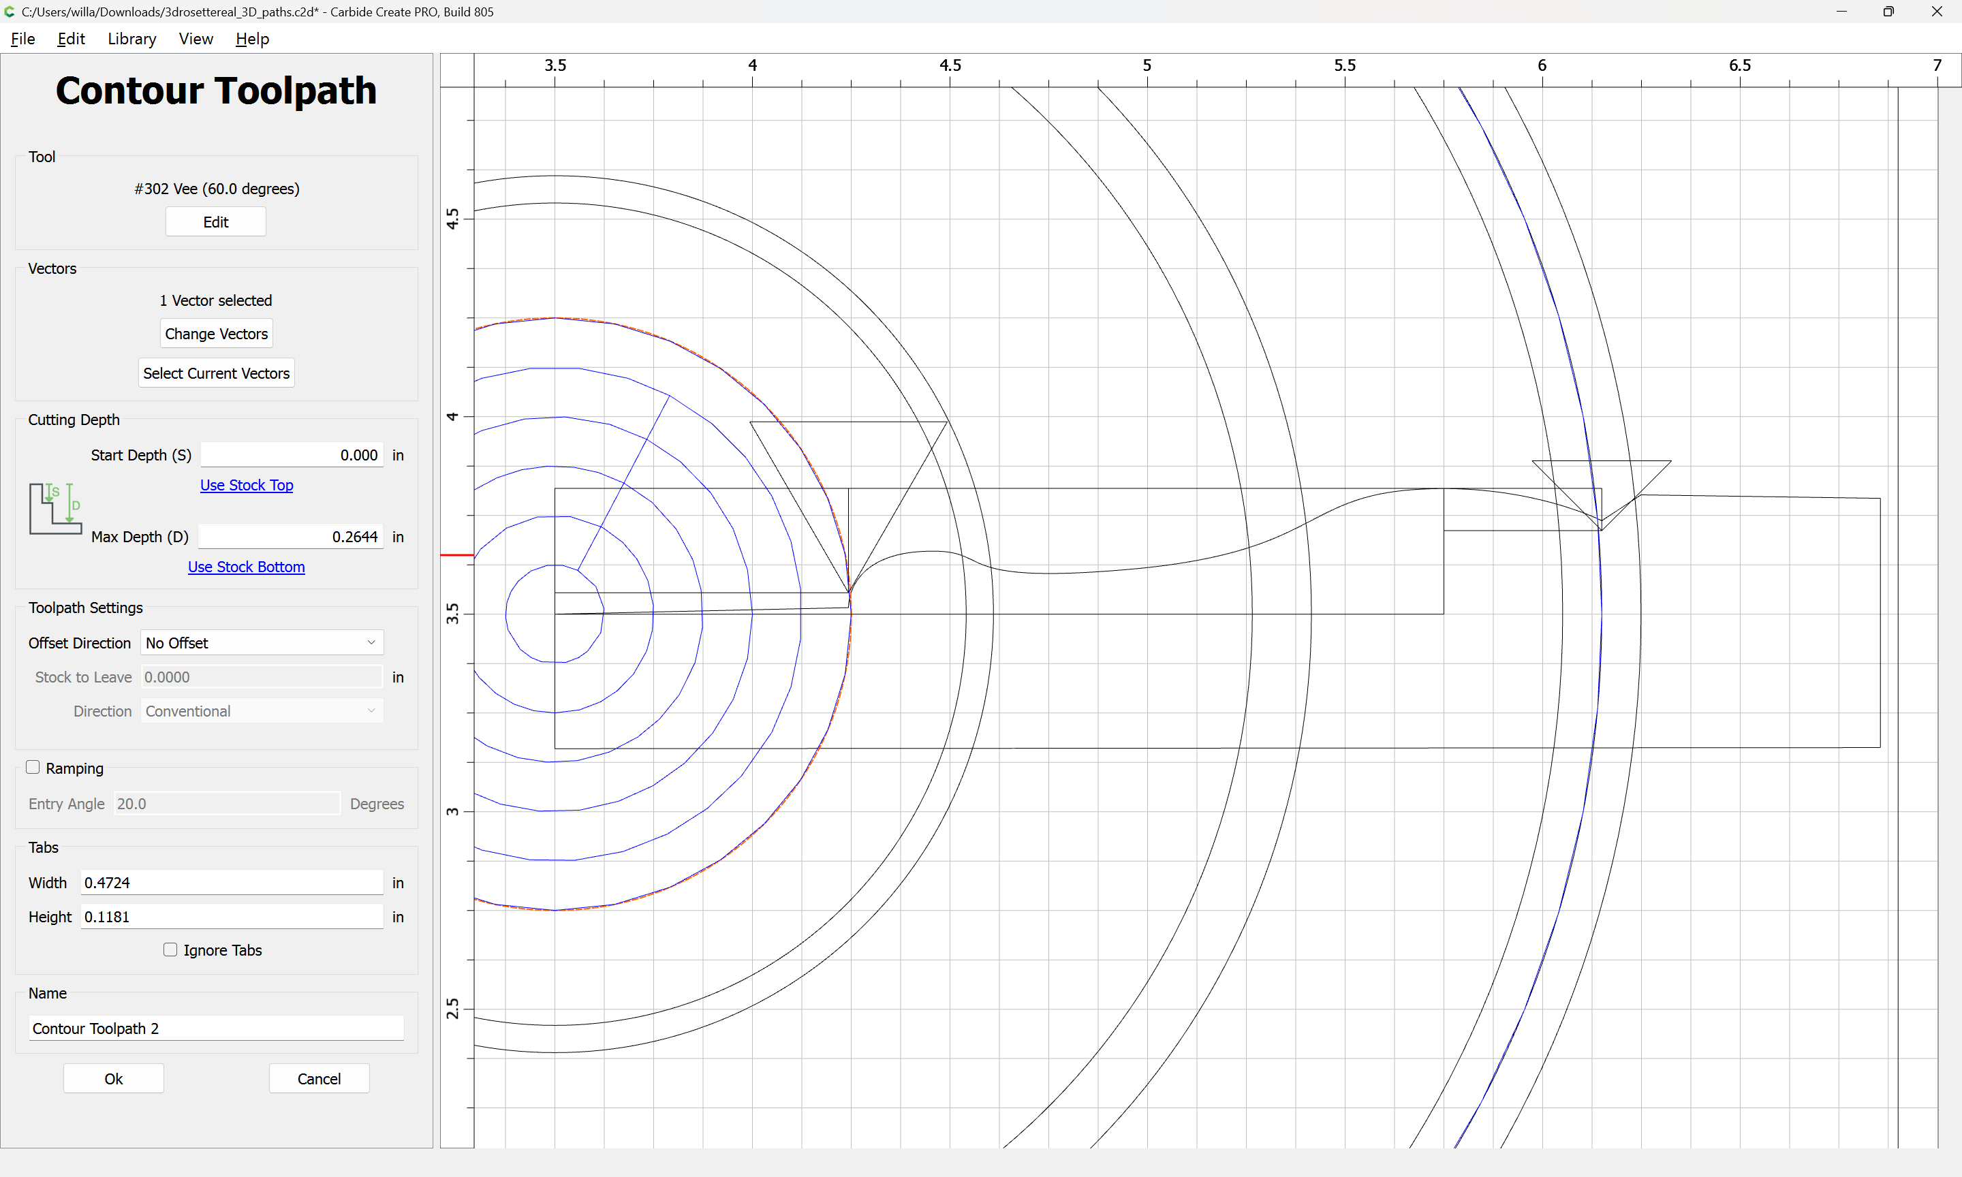Focus the Tabs Width field
The height and width of the screenshot is (1177, 1962).
[x=232, y=882]
